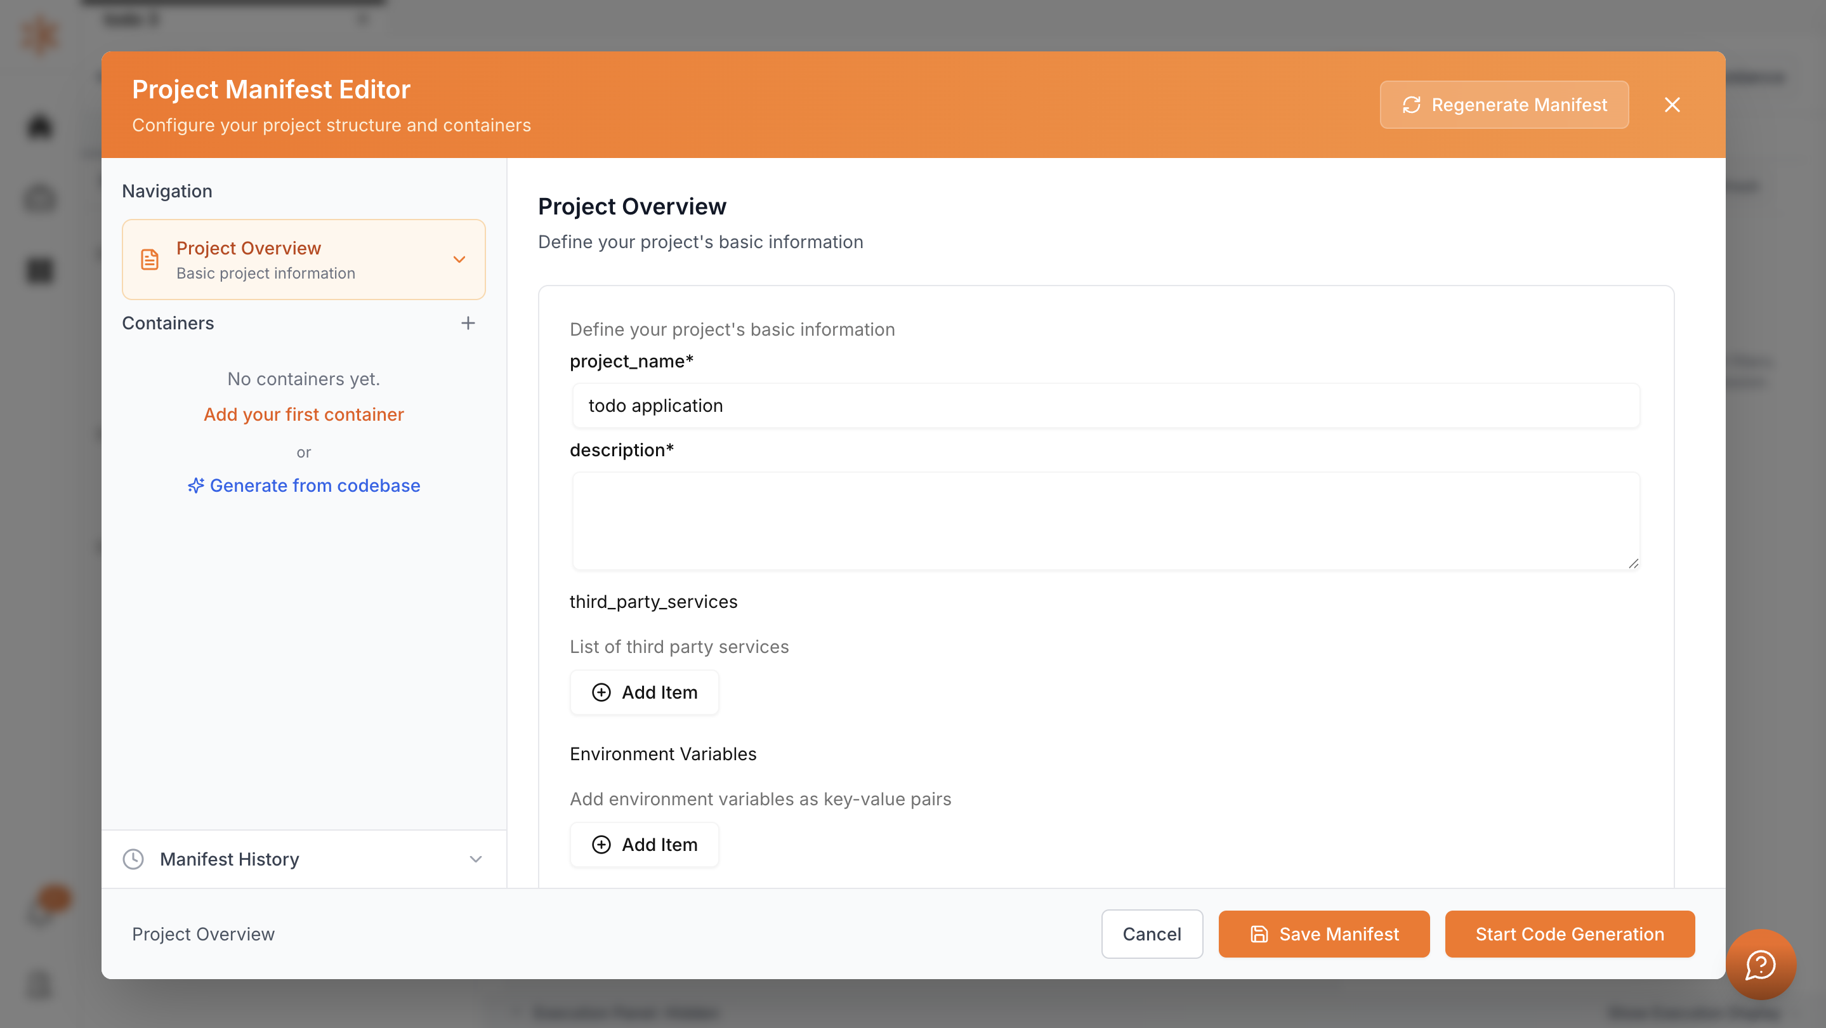The width and height of the screenshot is (1826, 1028).
Task: Click the Project Overview document icon
Action: (x=150, y=260)
